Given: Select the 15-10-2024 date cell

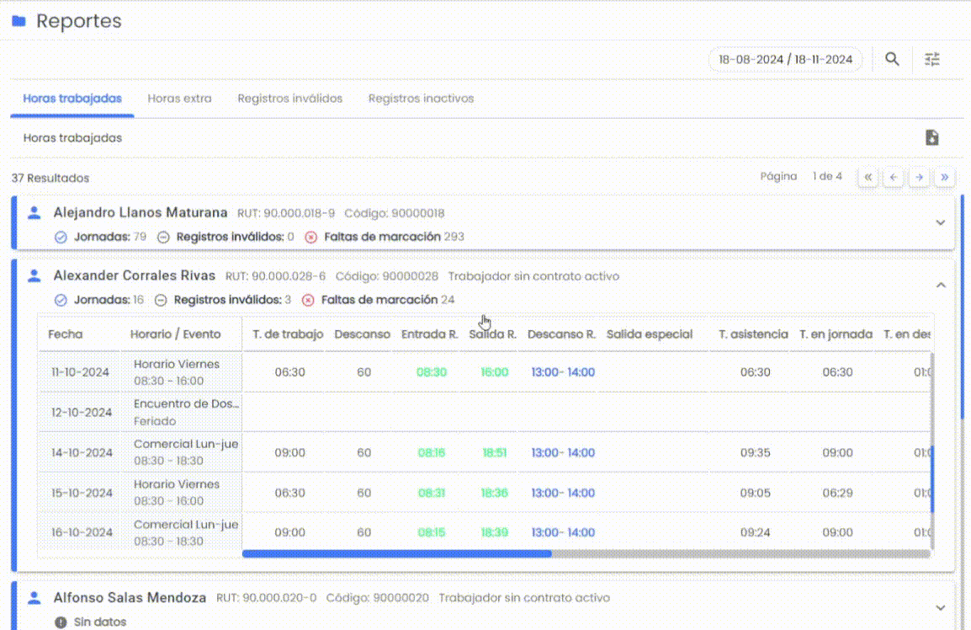Looking at the screenshot, I should [x=81, y=493].
